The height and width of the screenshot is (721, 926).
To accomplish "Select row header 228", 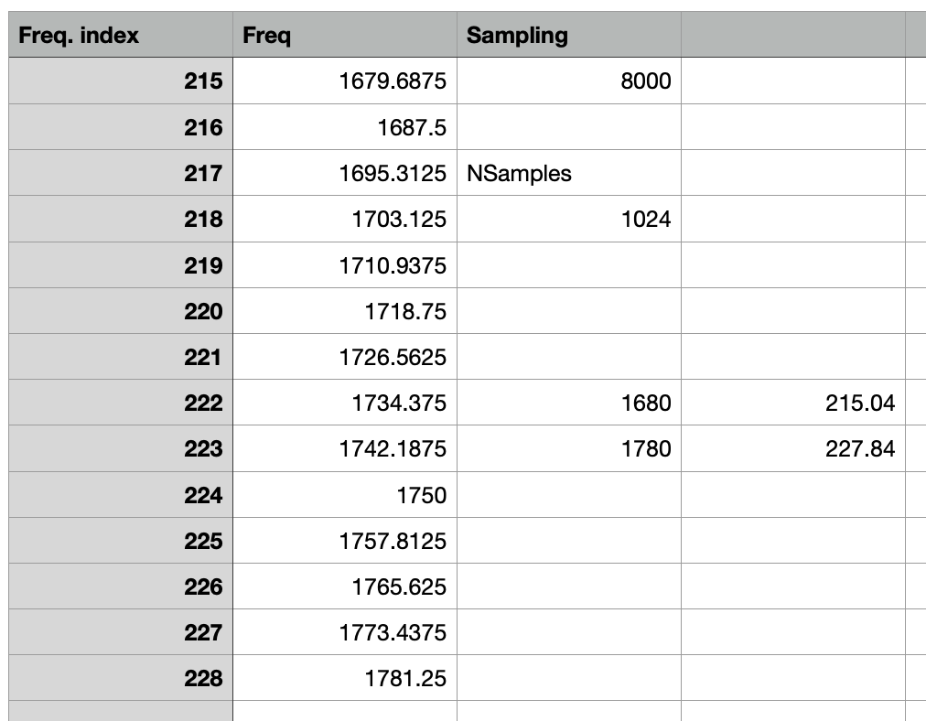I will [x=119, y=678].
